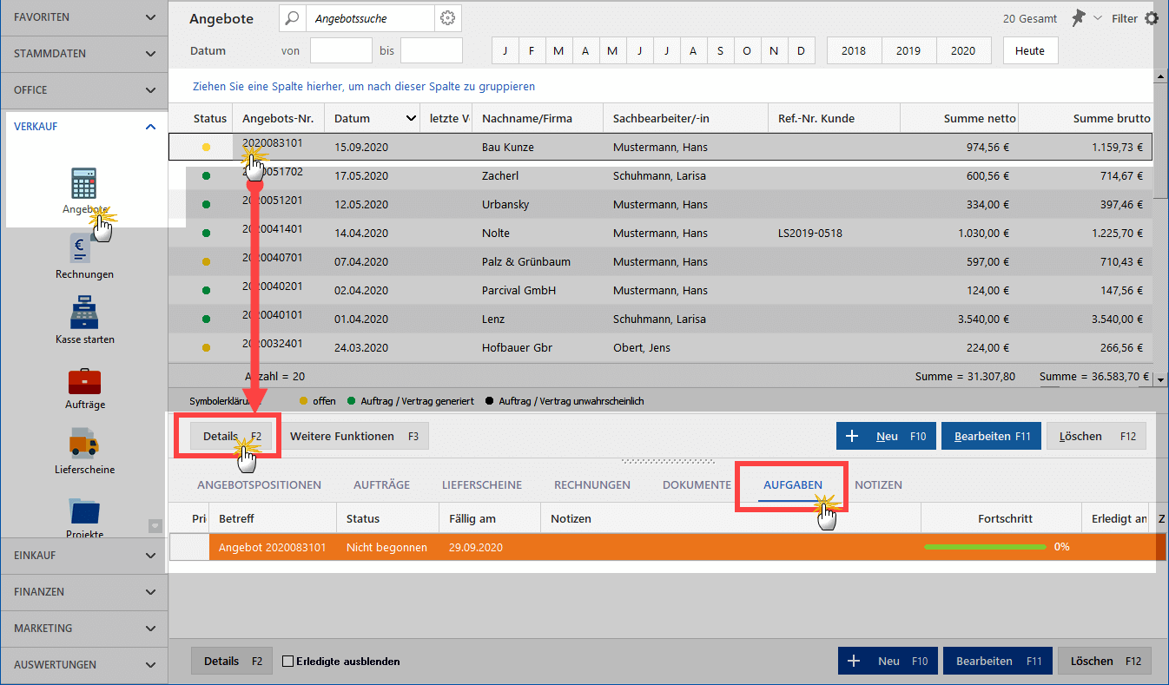1169x685 pixels.
Task: Click upper Neu F10 button
Action: [886, 436]
